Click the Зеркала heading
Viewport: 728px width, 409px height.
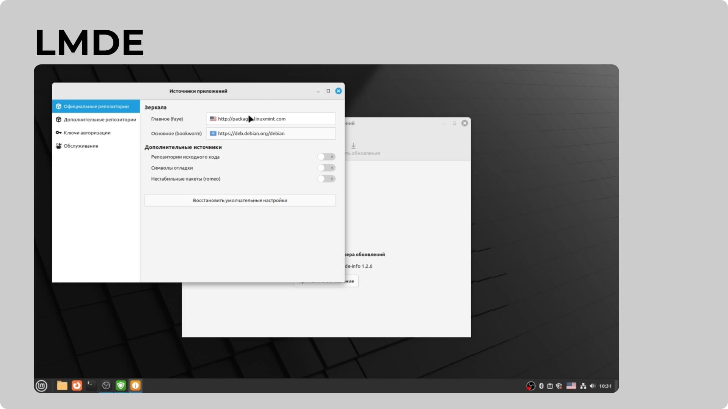tap(155, 108)
